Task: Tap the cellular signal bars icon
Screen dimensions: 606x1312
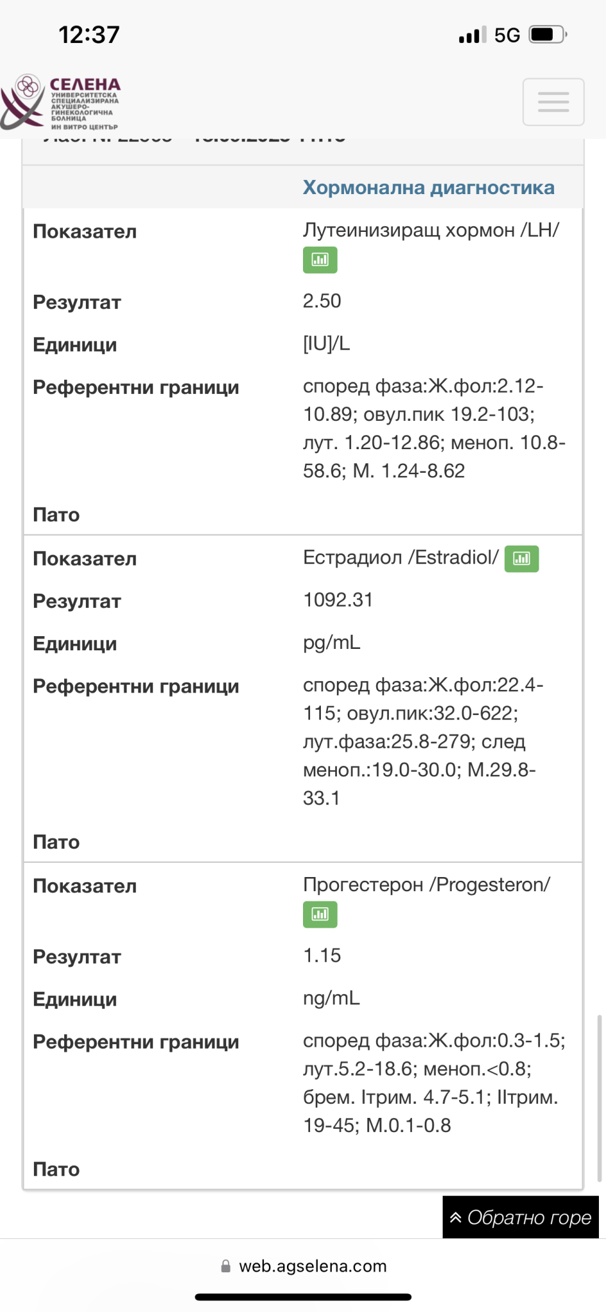Action: 472,35
